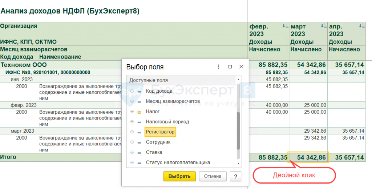The width and height of the screenshot is (372, 189).
Task: Expand the Статус налогоплательщика field node
Action: 132,162
